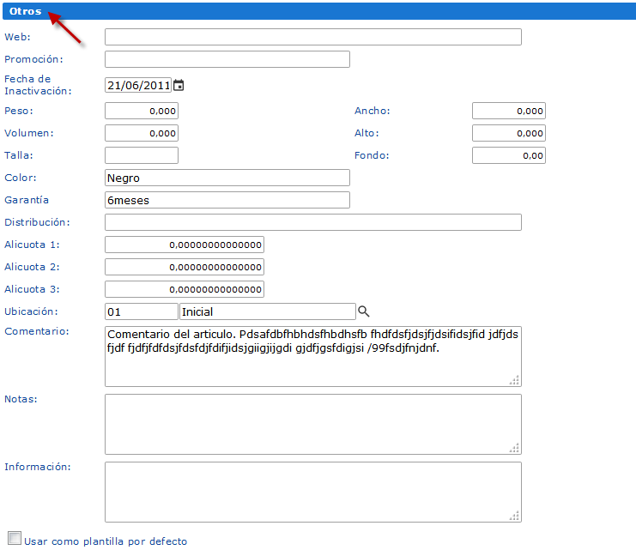
Task: Select the Fecha de Inactivación date field
Action: [138, 85]
